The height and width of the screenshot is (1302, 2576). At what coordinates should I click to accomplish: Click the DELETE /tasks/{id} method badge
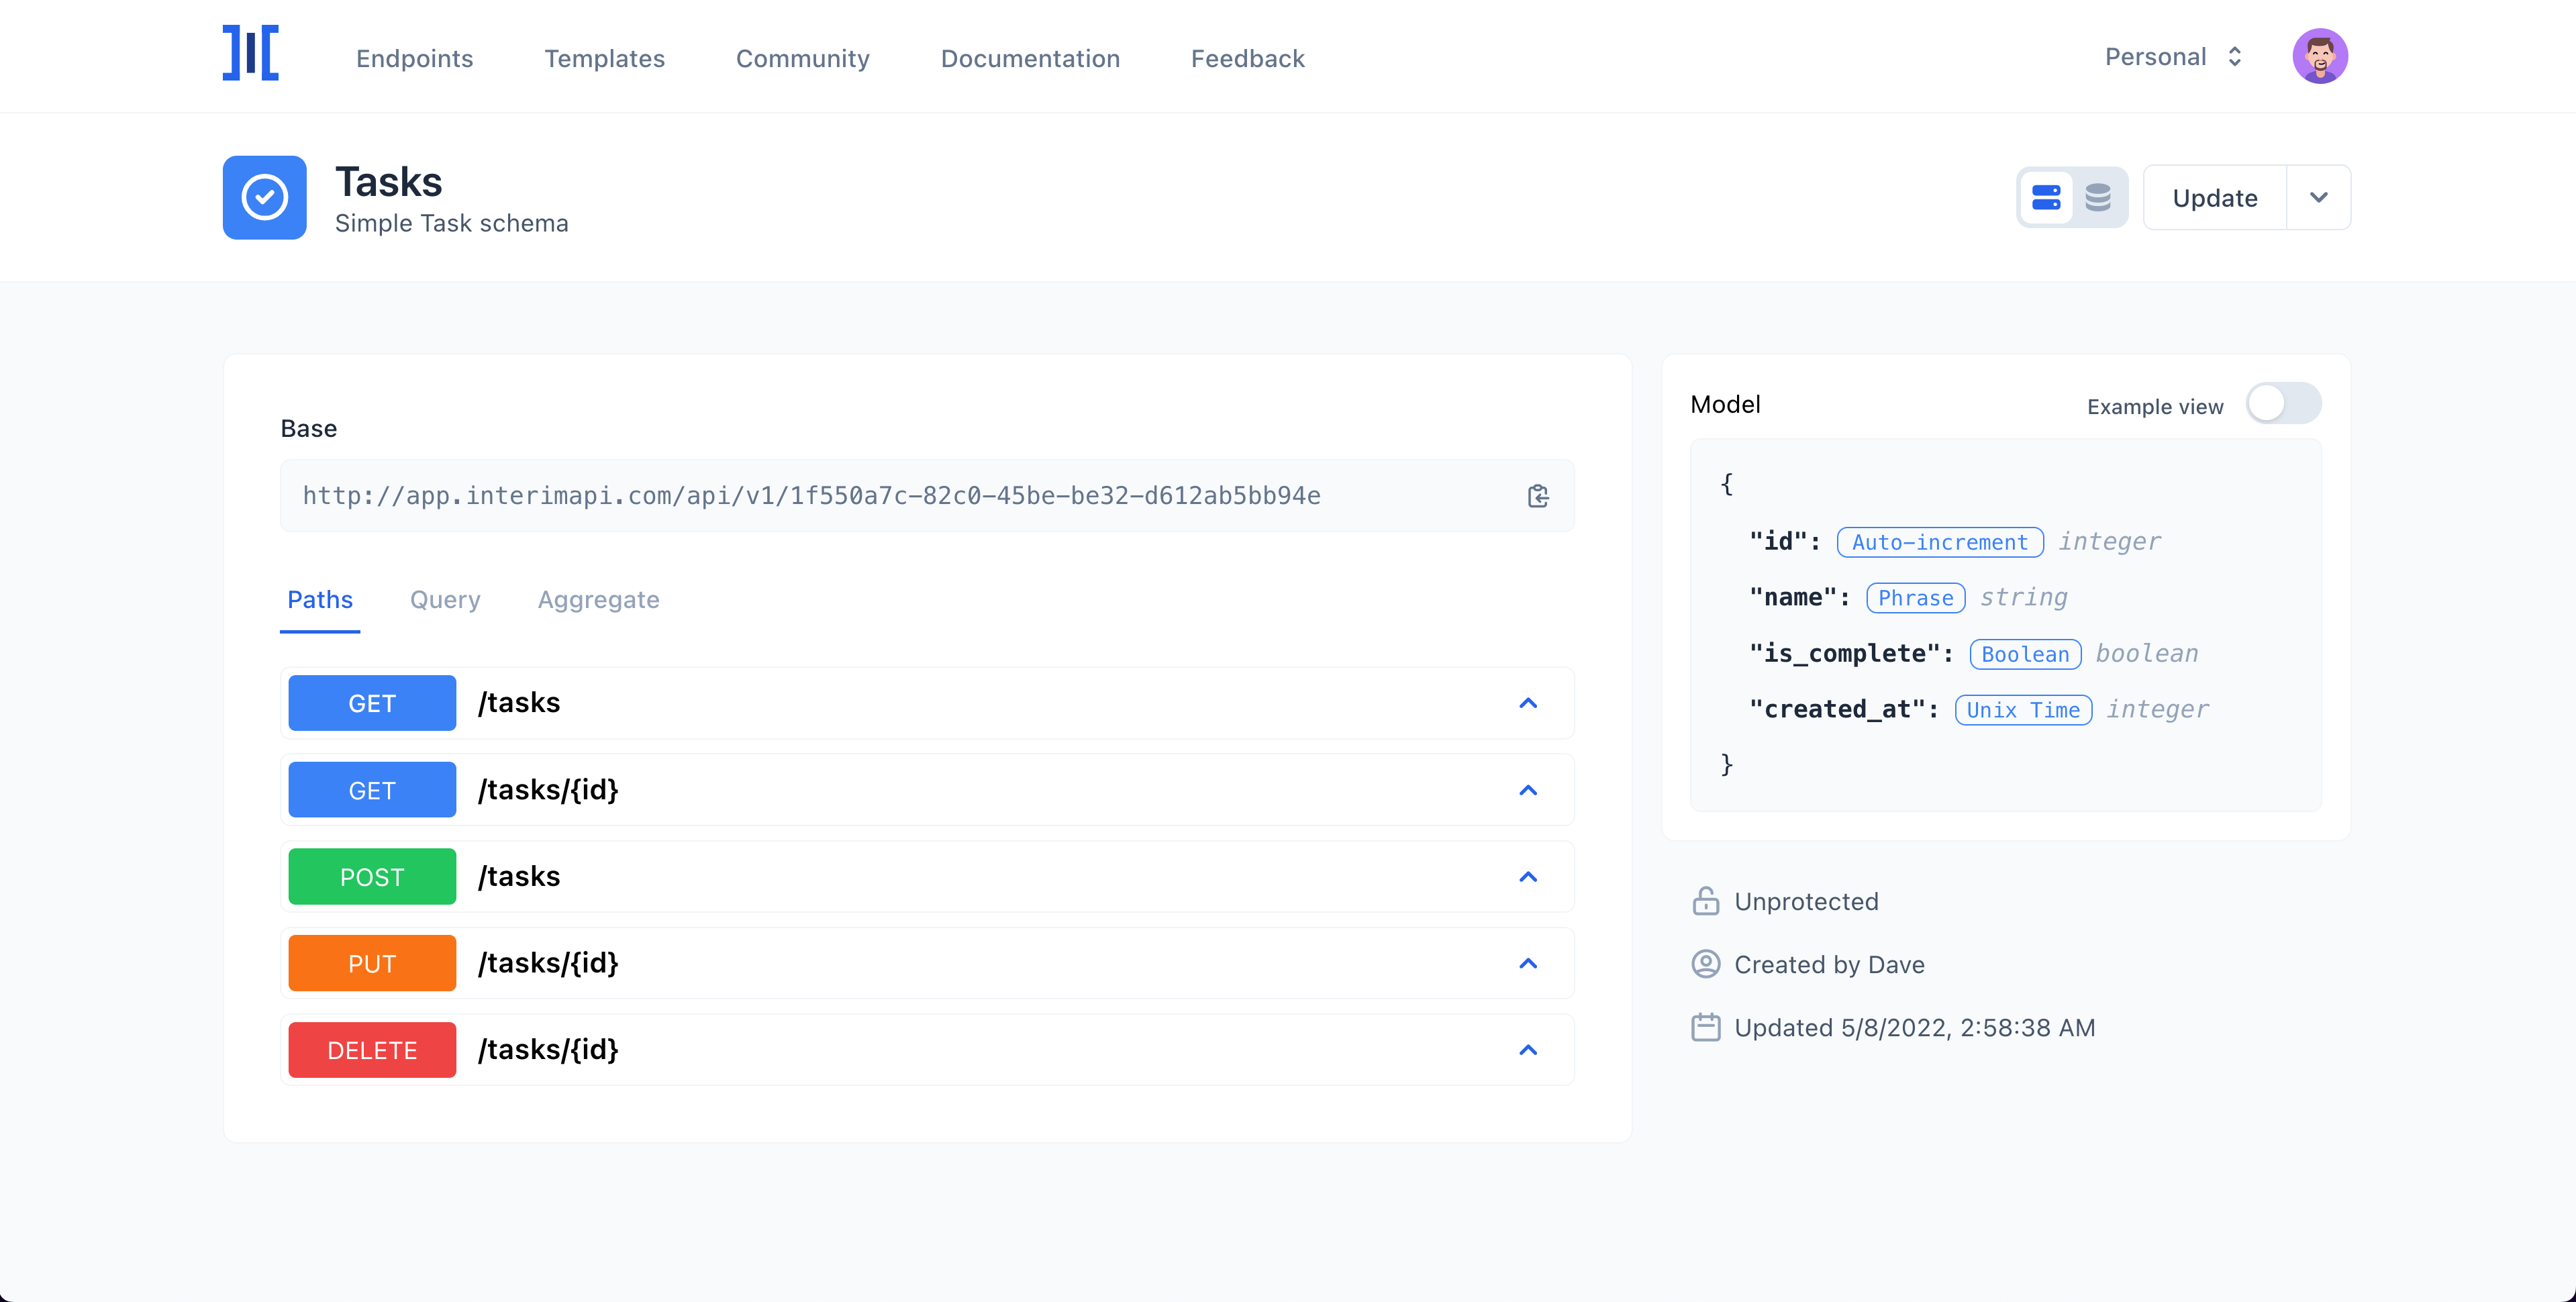pyautogui.click(x=371, y=1049)
